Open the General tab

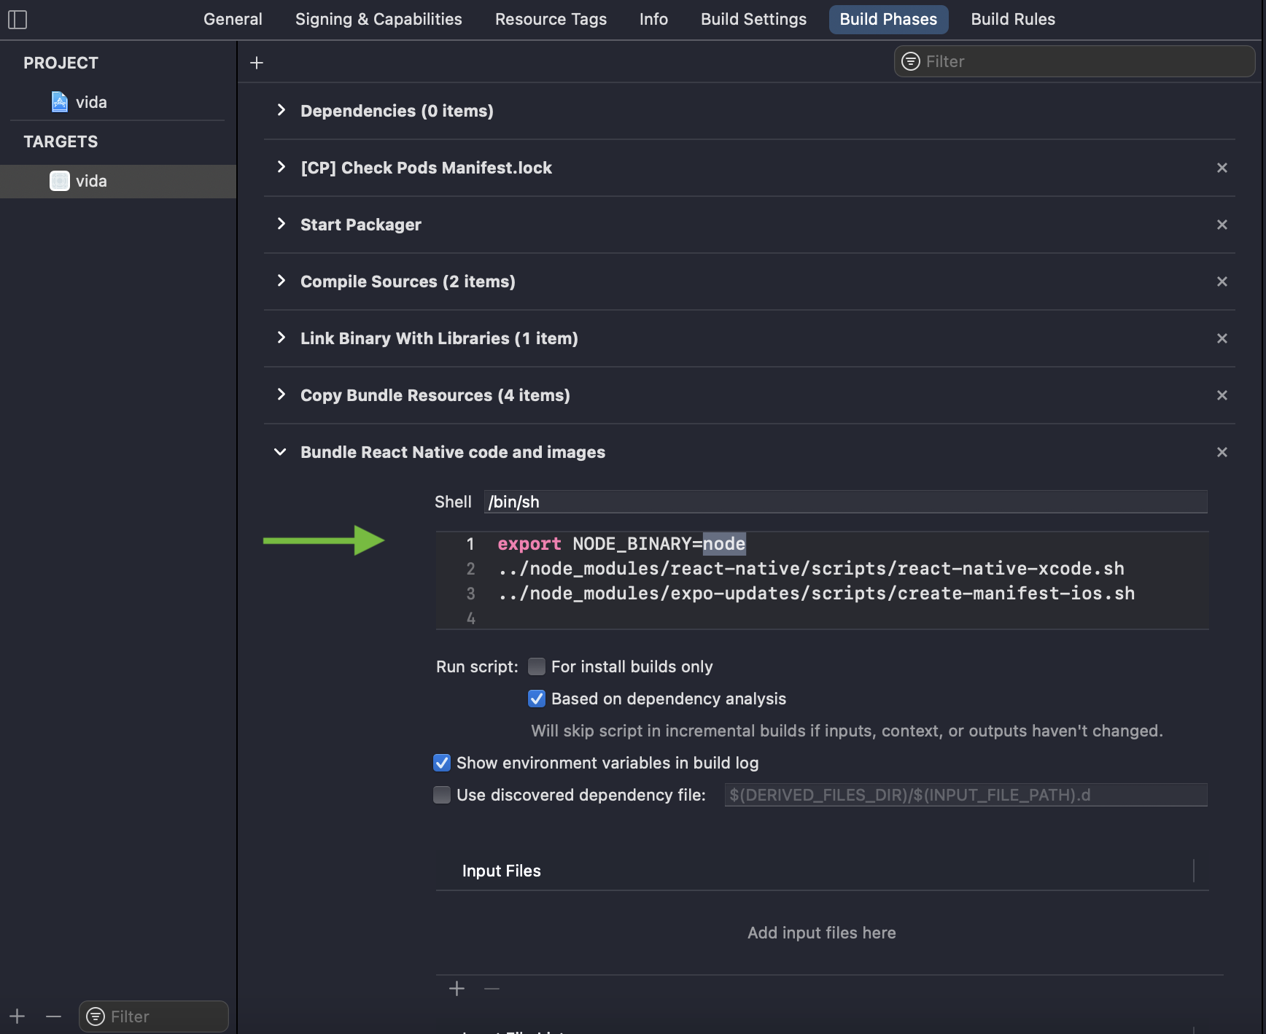click(233, 20)
